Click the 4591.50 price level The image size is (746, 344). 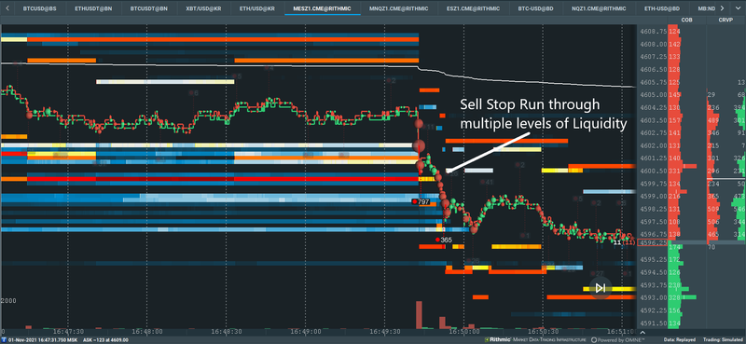click(654, 323)
